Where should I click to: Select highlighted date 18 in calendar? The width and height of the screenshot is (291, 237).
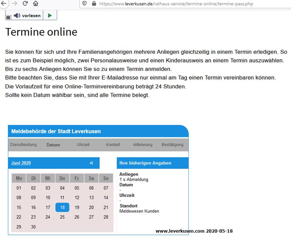tap(62, 208)
